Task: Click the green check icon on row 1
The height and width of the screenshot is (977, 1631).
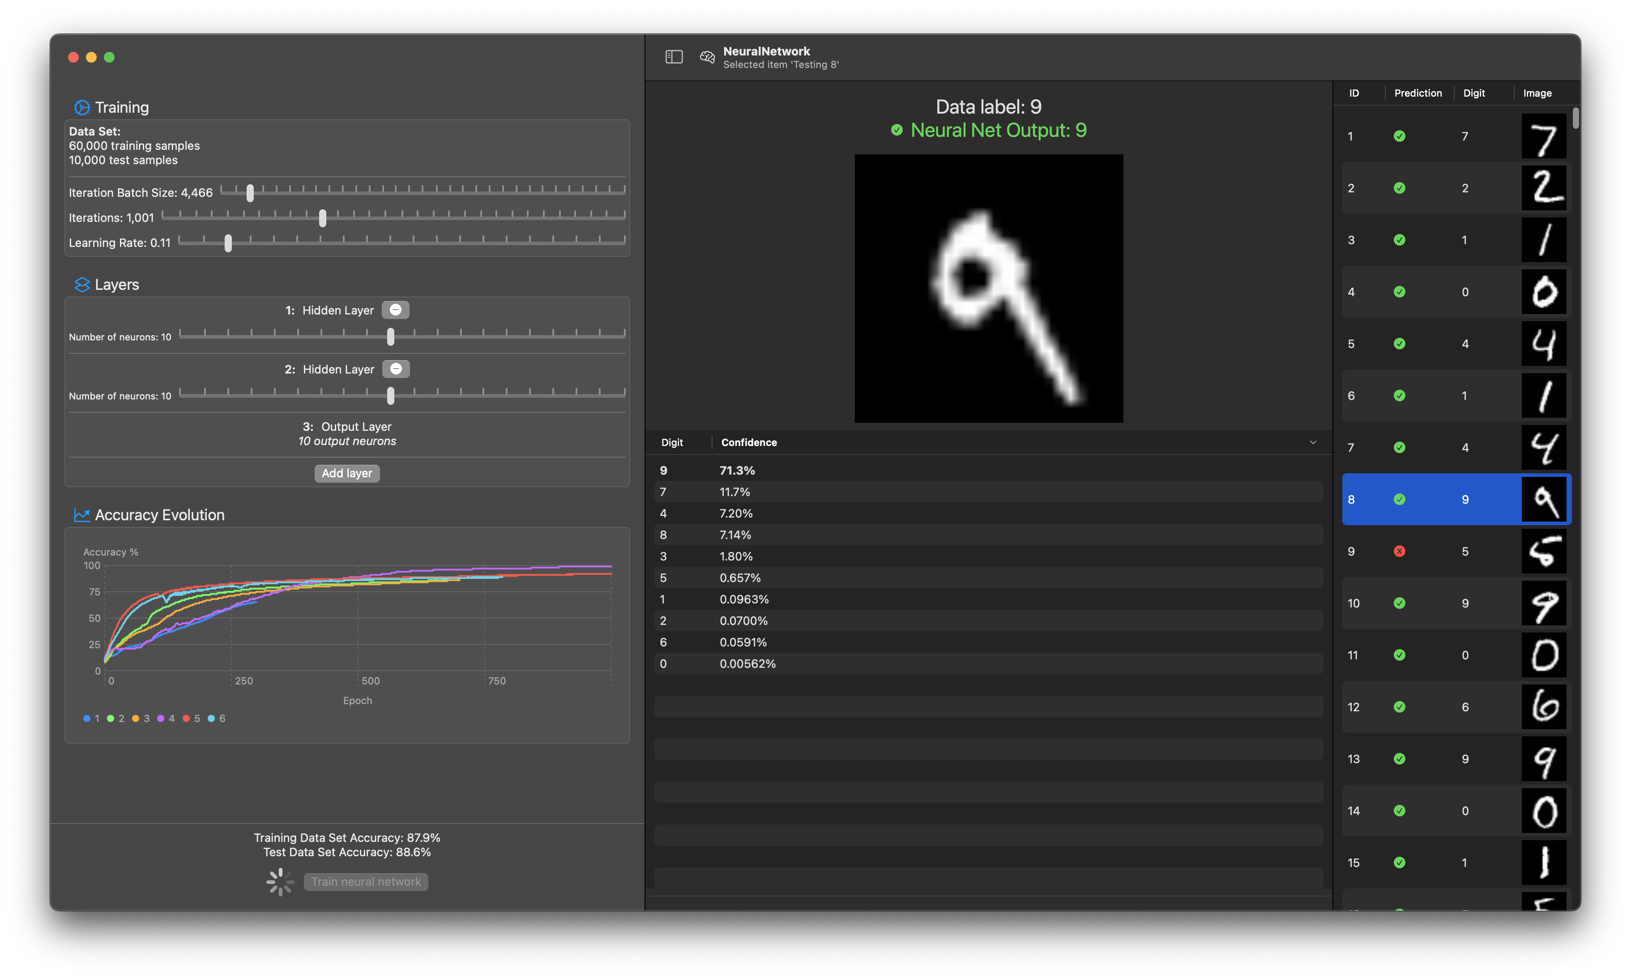Action: [1399, 136]
